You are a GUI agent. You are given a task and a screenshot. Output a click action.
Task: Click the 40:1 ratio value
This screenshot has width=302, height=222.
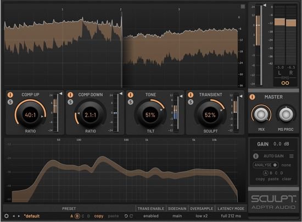[x=30, y=115]
